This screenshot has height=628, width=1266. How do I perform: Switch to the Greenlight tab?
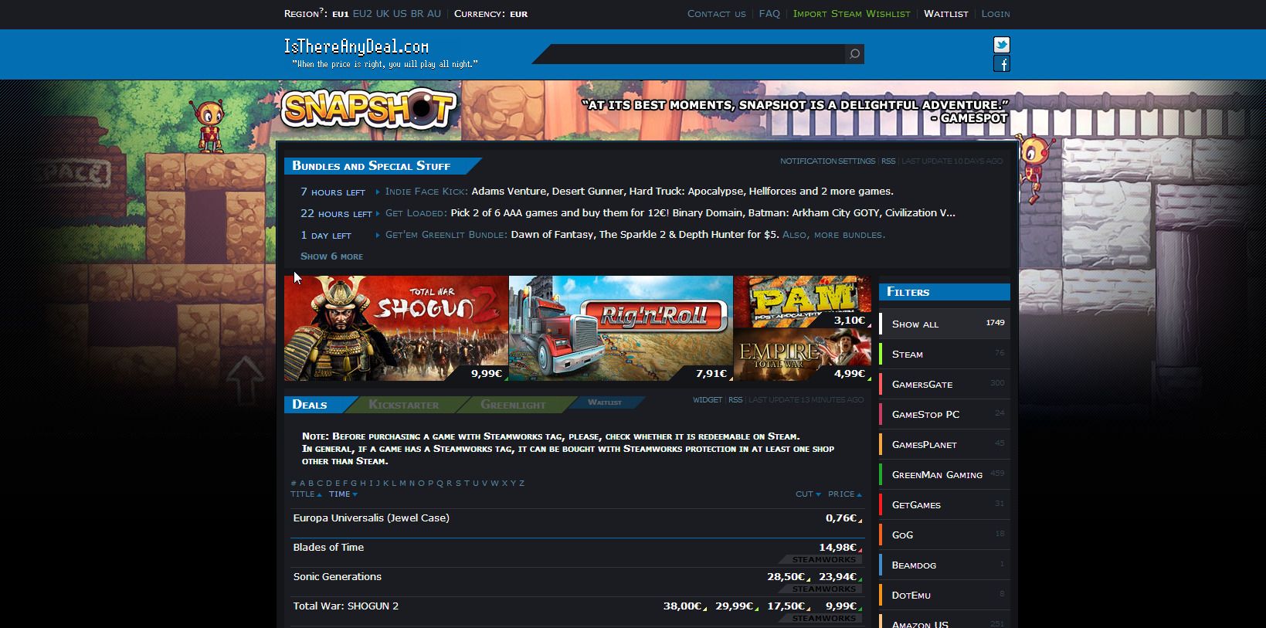(513, 405)
